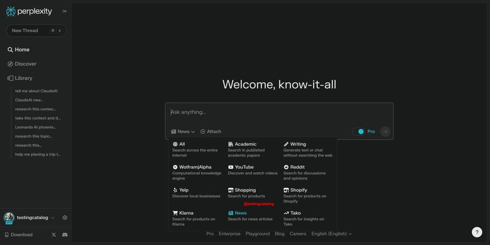The image size is (490, 245).
Task: Collapse the sidebar with the arrow icon
Action: [x=65, y=11]
